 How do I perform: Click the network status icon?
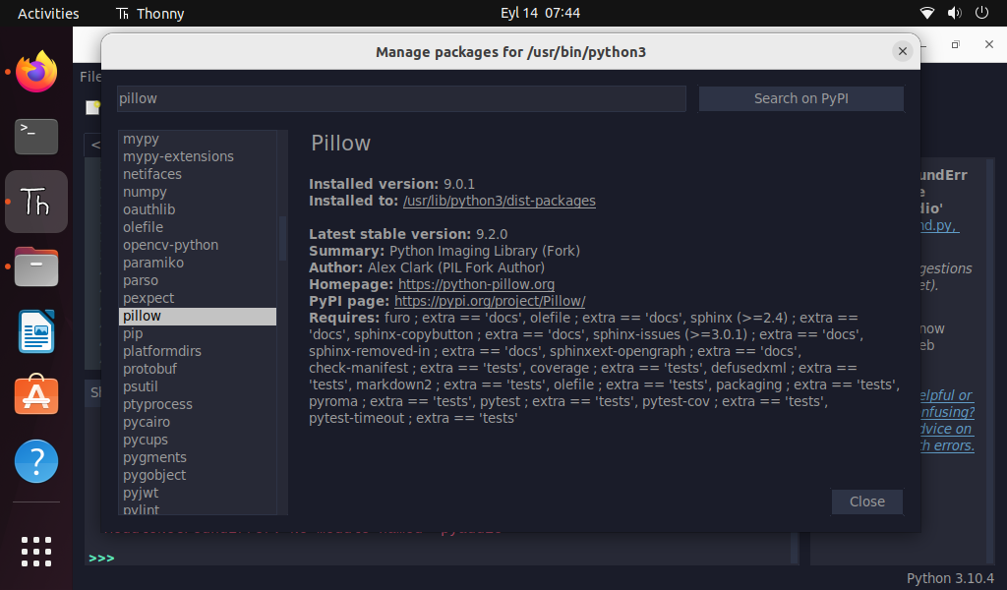tap(926, 14)
